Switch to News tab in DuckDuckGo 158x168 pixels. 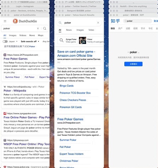point(32,35)
